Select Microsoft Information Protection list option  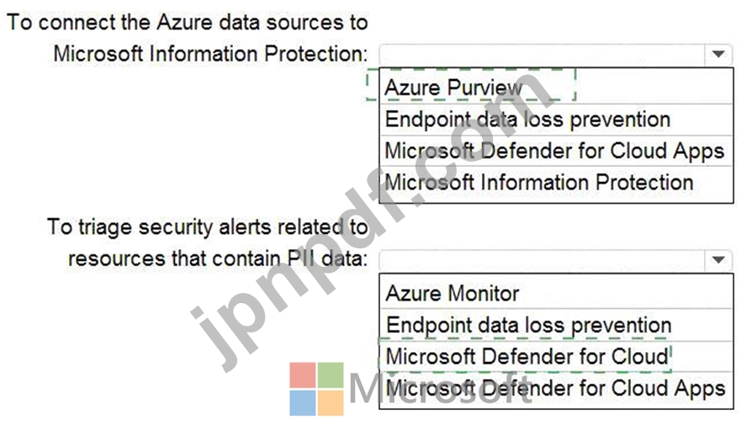[556, 183]
